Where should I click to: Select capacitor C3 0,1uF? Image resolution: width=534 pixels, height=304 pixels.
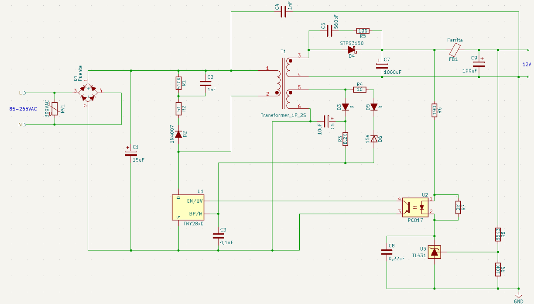coord(218,236)
